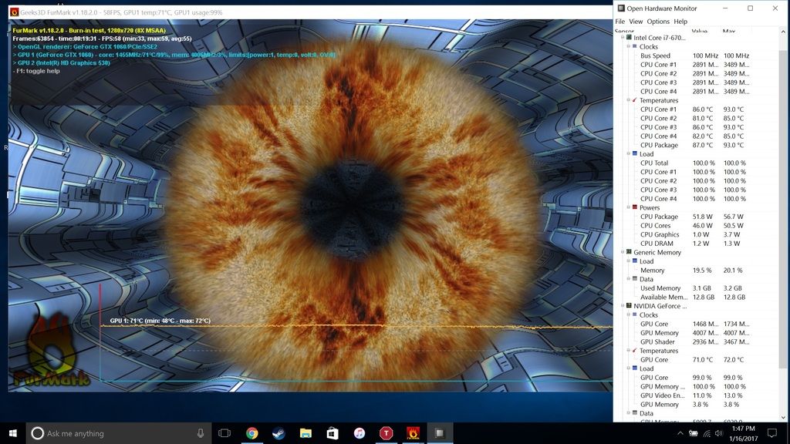Click the Open Hardware Monitor title bar icon

(x=621, y=8)
